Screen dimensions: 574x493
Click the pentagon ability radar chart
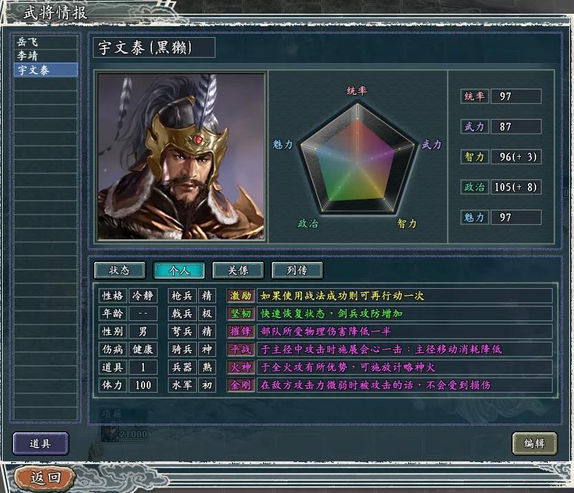357,158
